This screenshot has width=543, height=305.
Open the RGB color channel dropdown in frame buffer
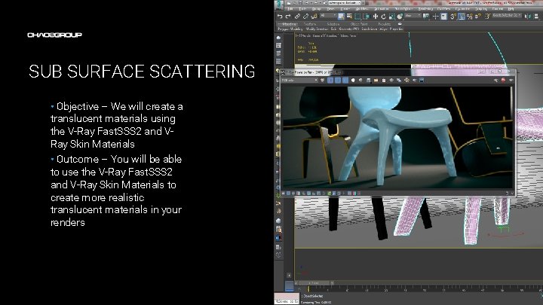click(x=299, y=81)
